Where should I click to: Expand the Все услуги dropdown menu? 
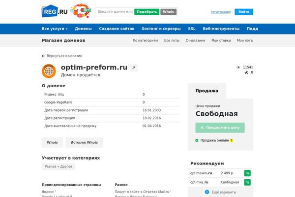click(x=55, y=29)
